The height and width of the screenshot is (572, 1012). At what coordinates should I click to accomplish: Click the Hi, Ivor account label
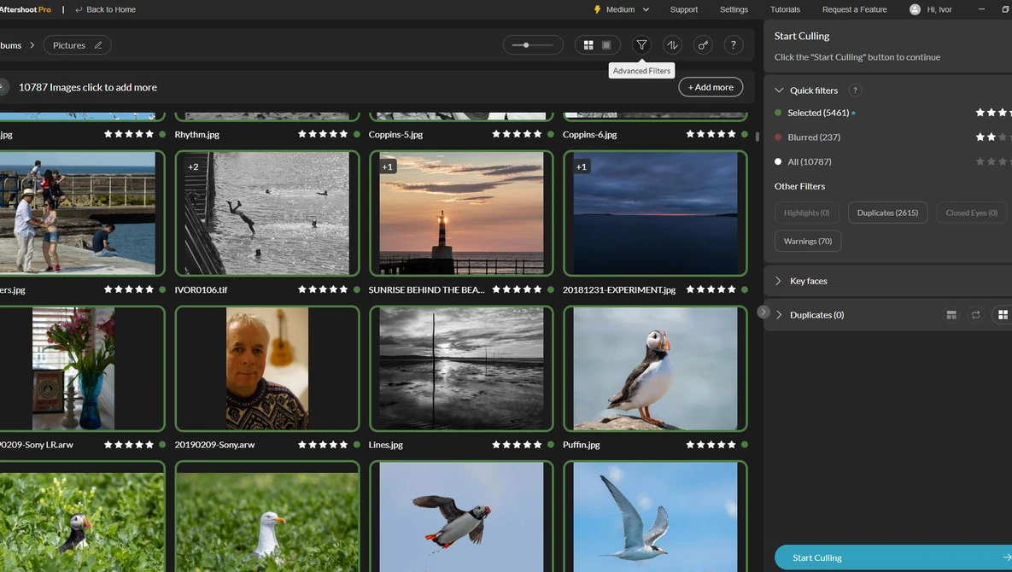coord(939,9)
